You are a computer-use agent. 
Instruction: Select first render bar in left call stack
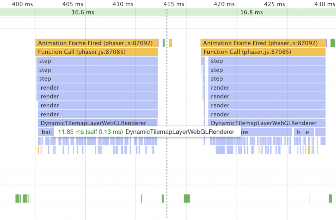97,88
